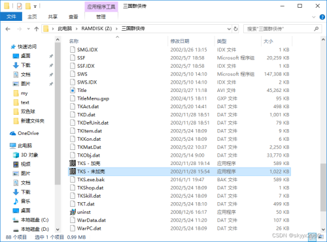
Task: Select the SSF file icon
Action: 73,58
